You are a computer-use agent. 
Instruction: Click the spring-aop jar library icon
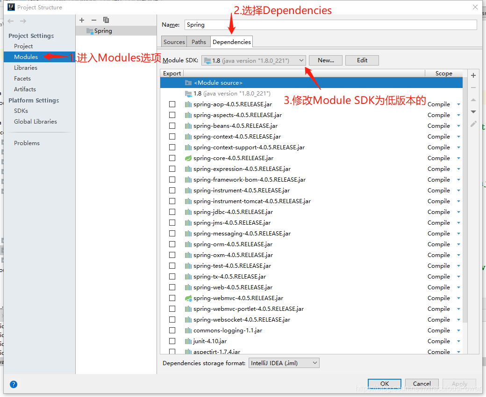pos(188,104)
